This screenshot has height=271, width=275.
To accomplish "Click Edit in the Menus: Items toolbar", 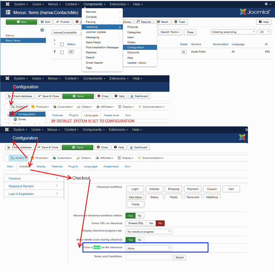I will (46, 22).
